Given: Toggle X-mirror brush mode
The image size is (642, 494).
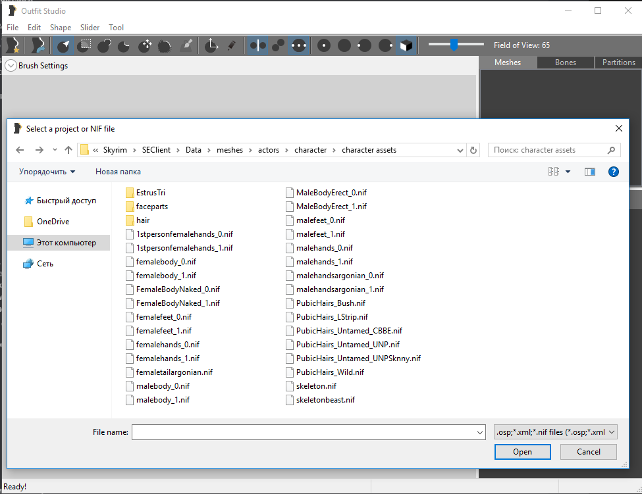Looking at the screenshot, I should click(x=258, y=45).
